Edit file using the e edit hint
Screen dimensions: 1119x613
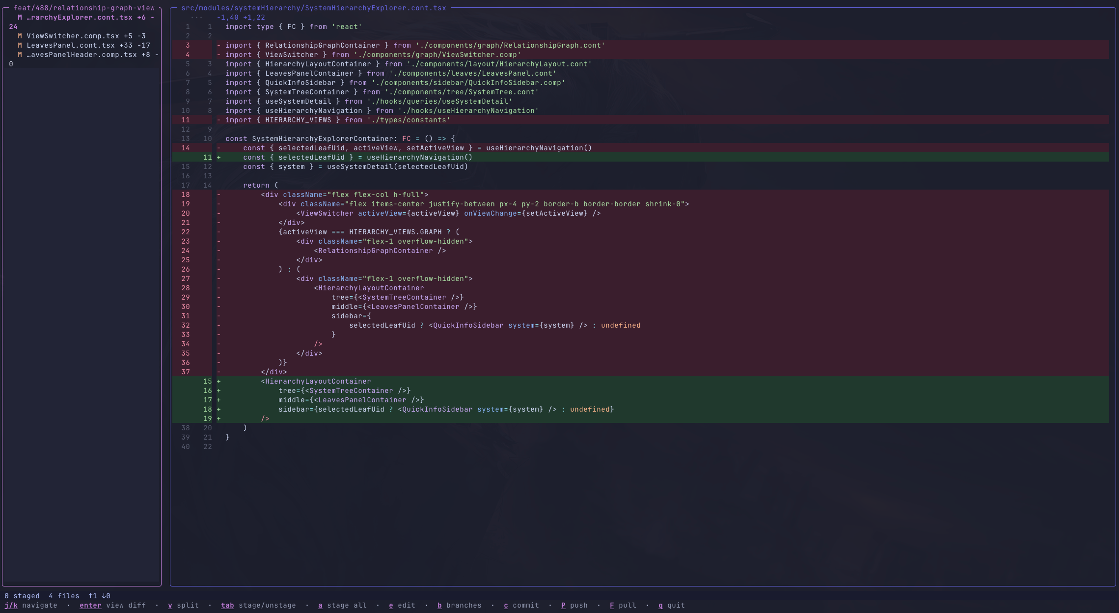pos(402,605)
